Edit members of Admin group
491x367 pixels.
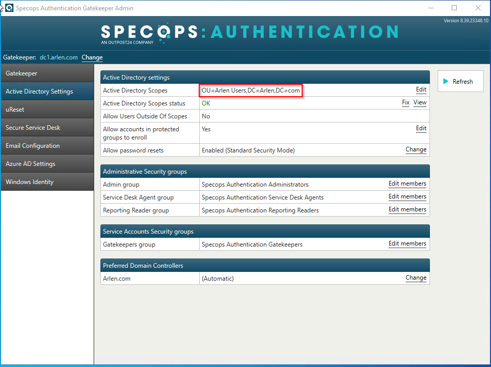click(x=407, y=183)
